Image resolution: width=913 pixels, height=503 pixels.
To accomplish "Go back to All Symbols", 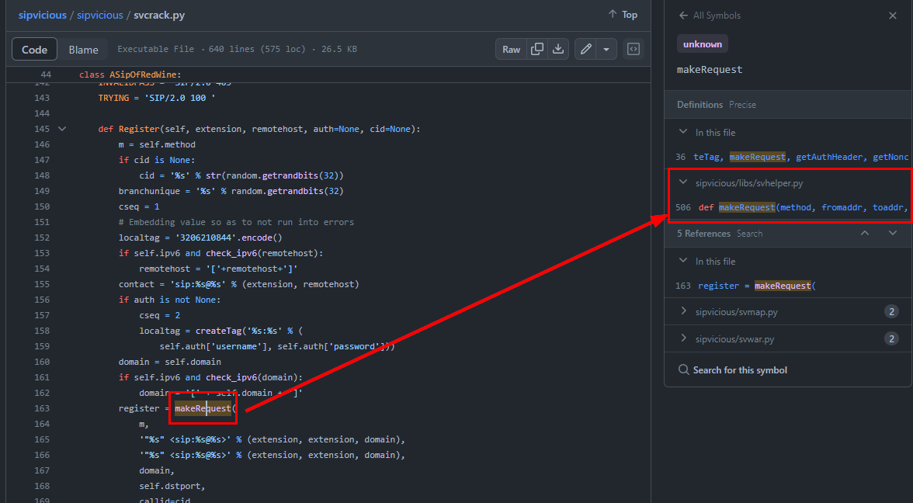I will tap(710, 16).
